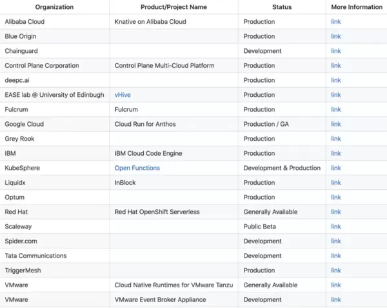Image resolution: width=387 pixels, height=308 pixels.
Task: Click the Grey Rook information link
Action: [335, 139]
